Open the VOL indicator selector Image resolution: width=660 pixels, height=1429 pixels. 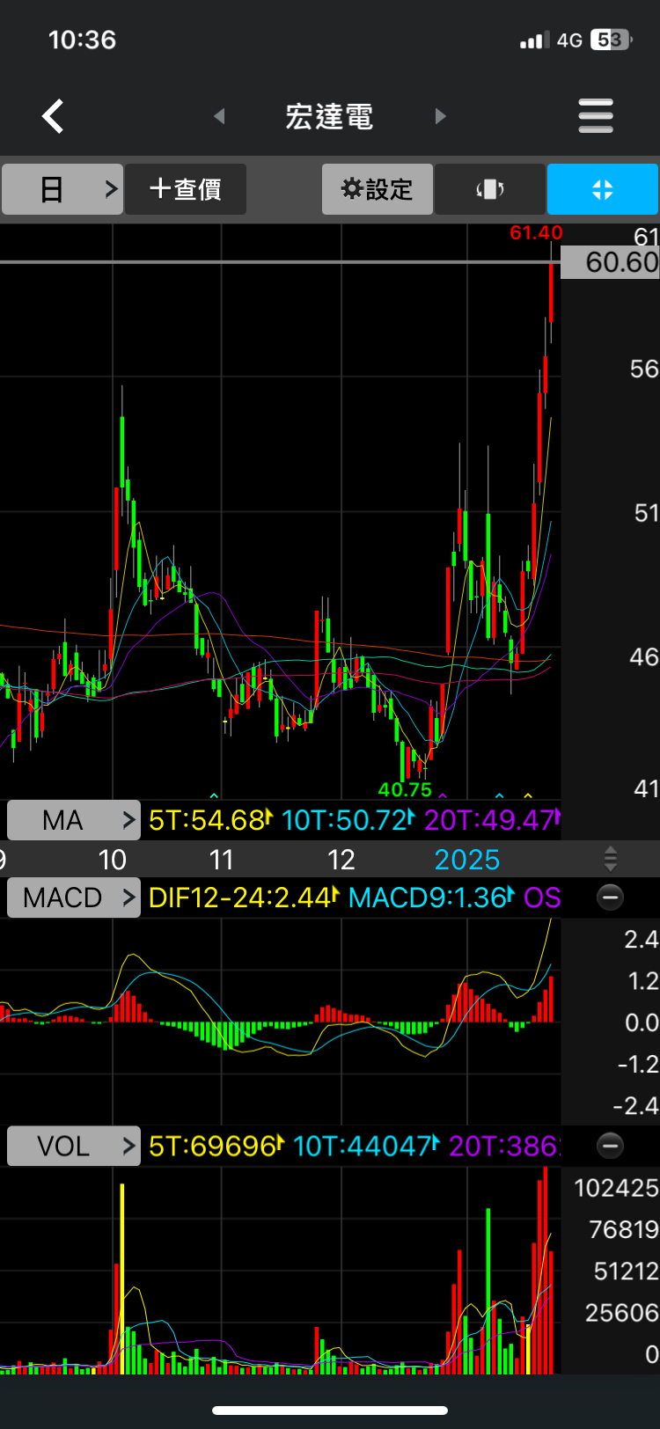click(x=74, y=1146)
